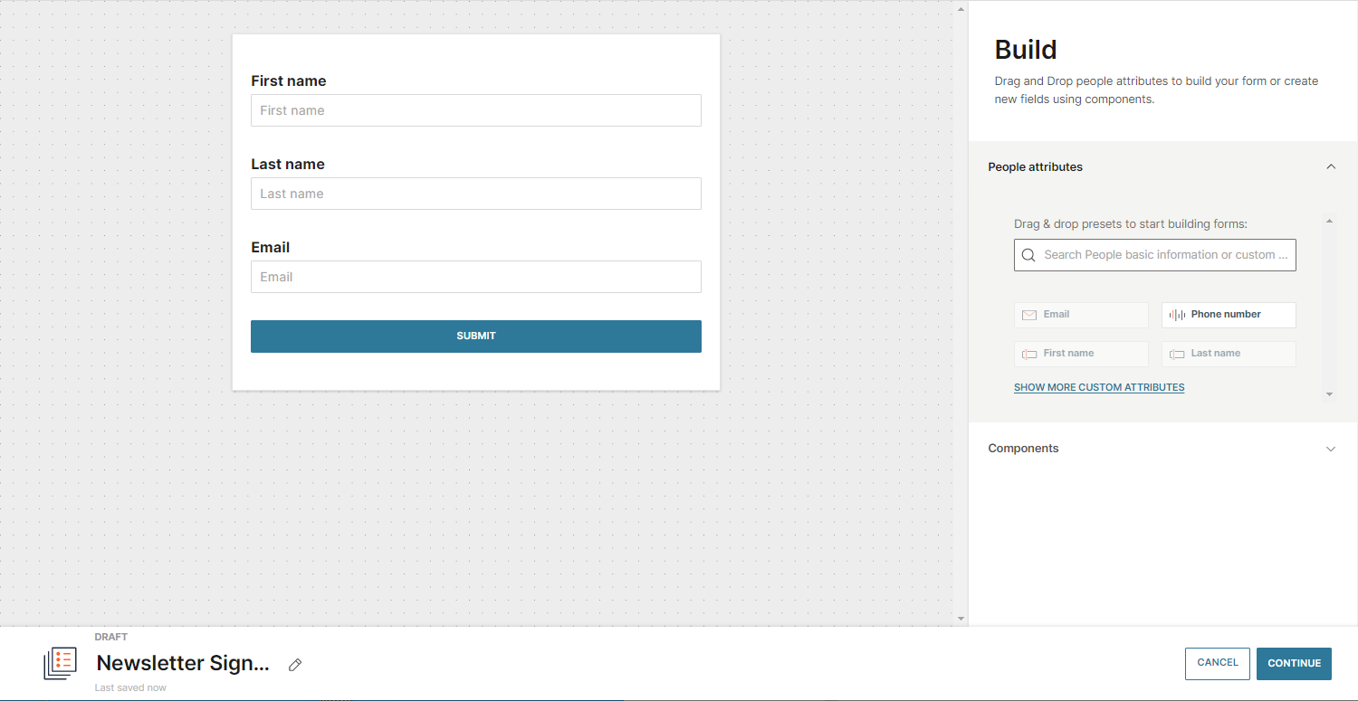Click the CANCEL button
The height and width of the screenshot is (701, 1358).
click(1218, 663)
